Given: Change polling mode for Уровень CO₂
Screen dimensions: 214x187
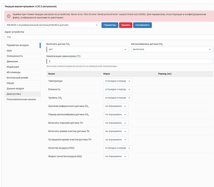Looking at the screenshot, I should 118,98.
